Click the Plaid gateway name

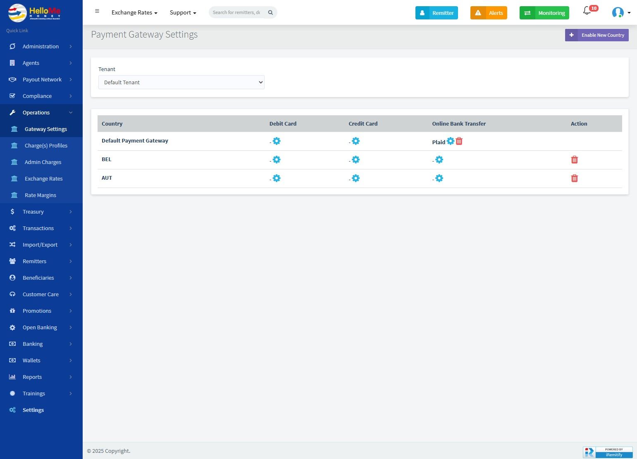coord(439,142)
